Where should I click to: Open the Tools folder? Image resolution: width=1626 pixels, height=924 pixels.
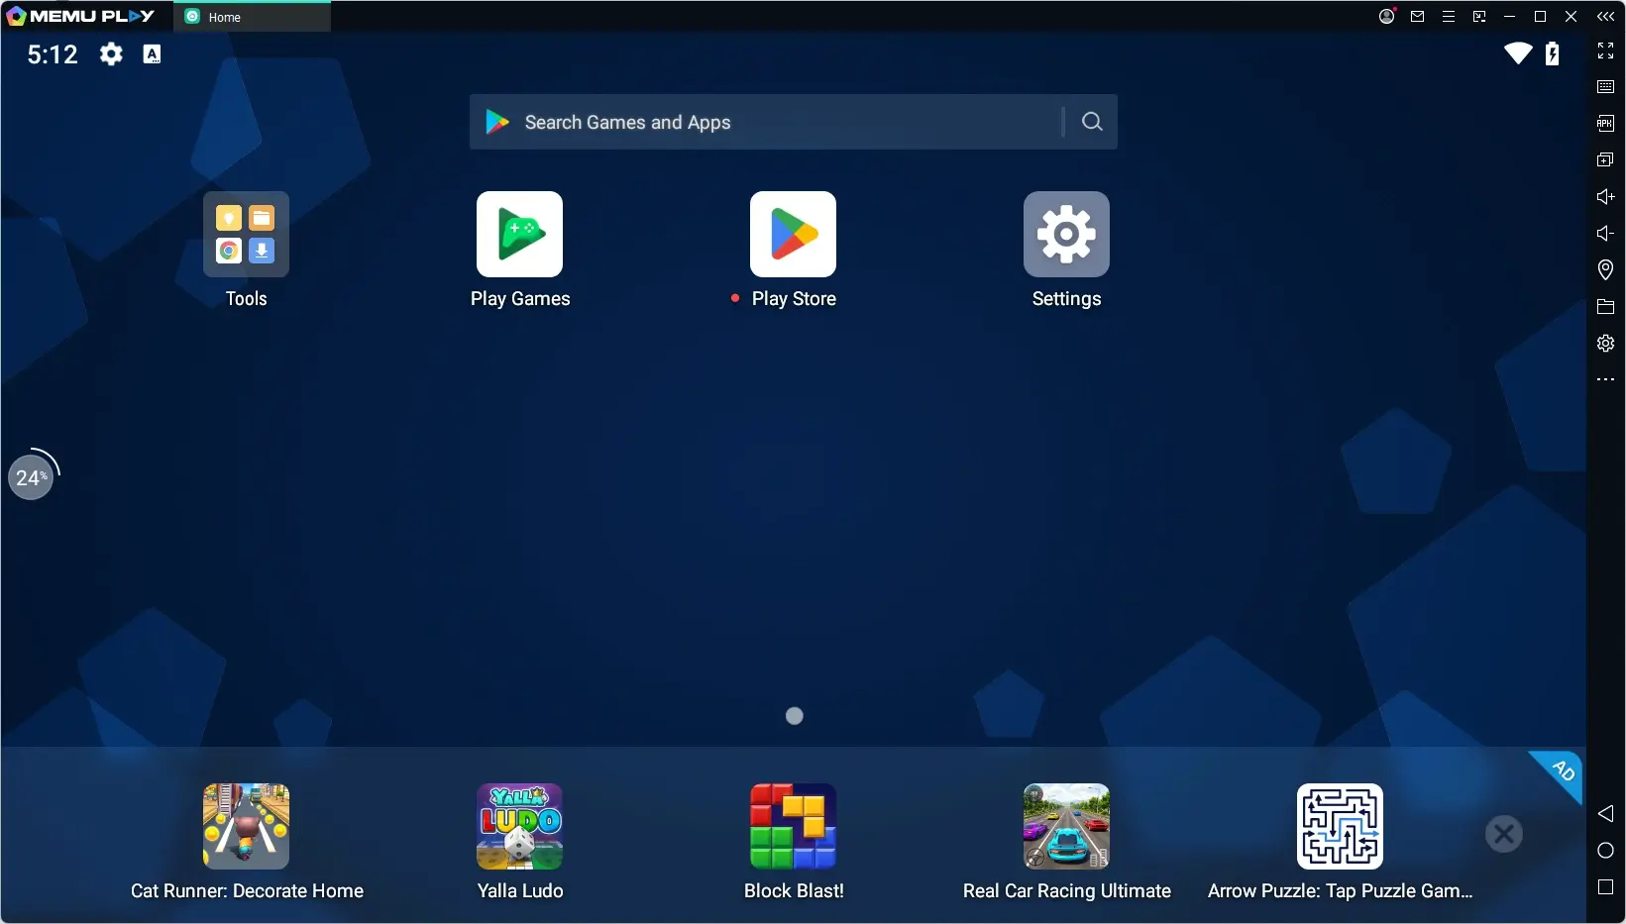coord(246,235)
